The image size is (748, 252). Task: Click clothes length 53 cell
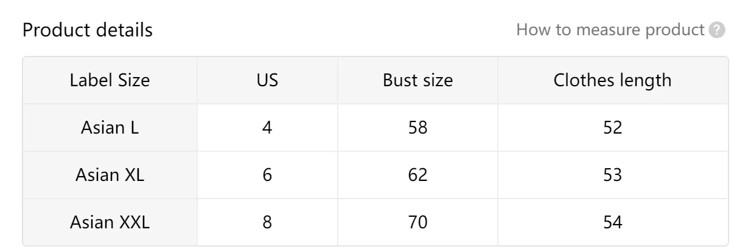[x=613, y=175]
